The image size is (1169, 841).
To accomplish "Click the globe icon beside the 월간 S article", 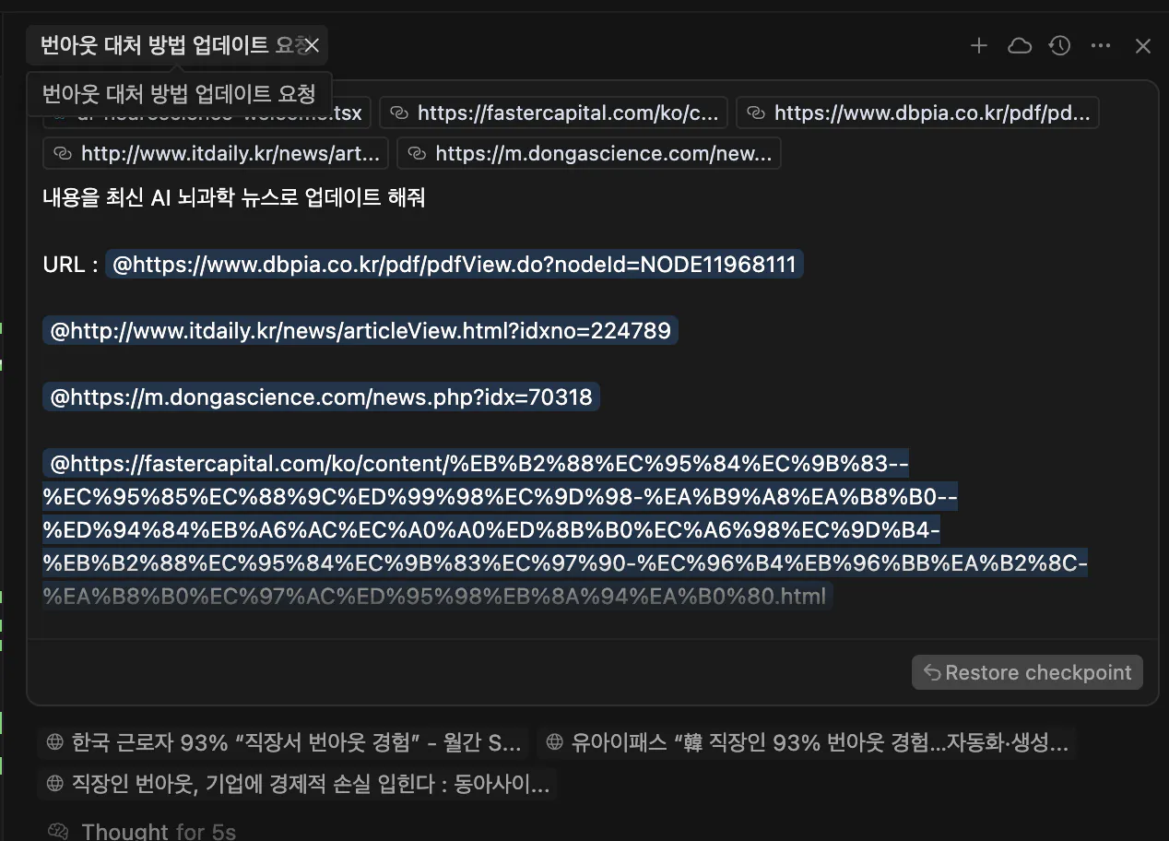I will click(54, 742).
